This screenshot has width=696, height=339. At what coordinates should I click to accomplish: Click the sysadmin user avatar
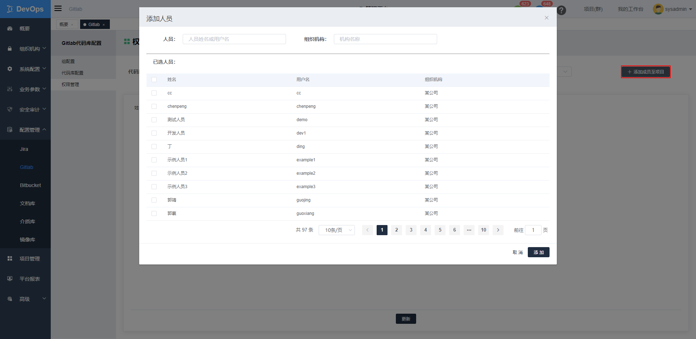658,9
